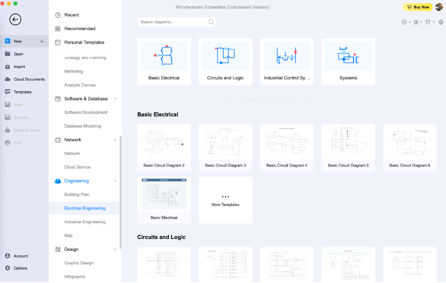Open the Recent section
The image size is (446, 283).
pyautogui.click(x=73, y=15)
